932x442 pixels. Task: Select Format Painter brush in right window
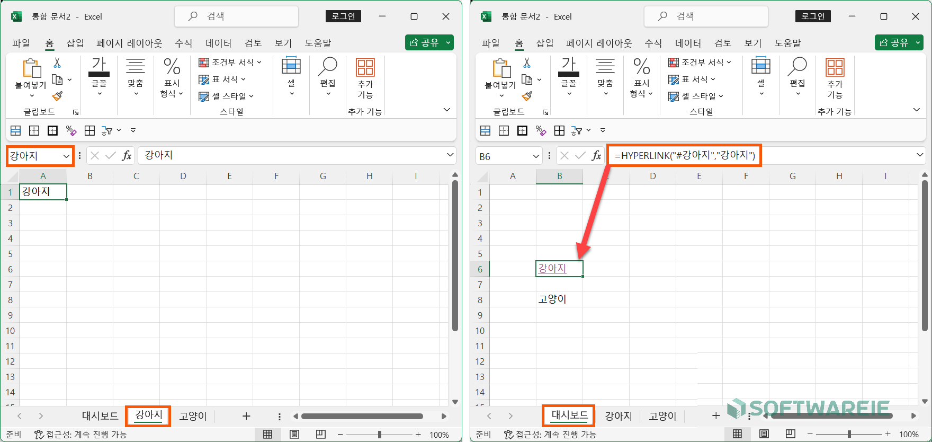pos(527,96)
